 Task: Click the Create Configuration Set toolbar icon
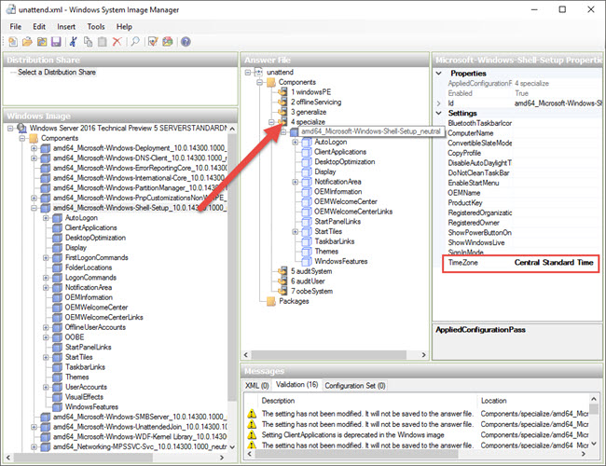pos(168,42)
